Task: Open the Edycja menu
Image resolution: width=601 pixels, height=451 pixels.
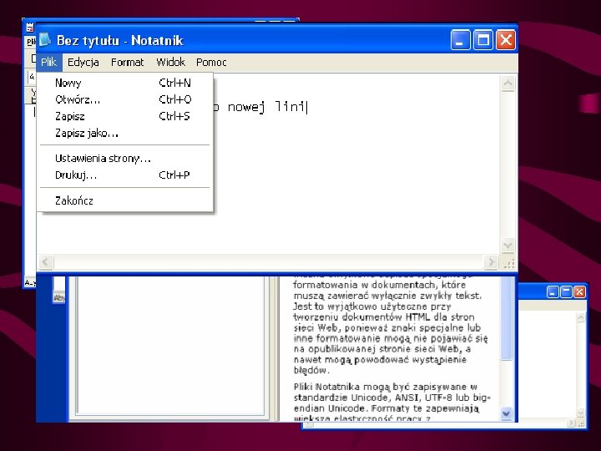Action: [x=83, y=62]
